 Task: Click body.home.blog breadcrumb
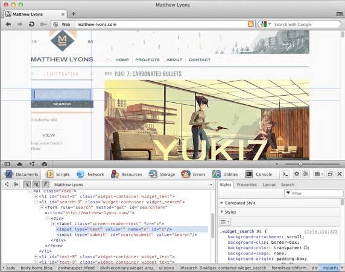[37, 268]
